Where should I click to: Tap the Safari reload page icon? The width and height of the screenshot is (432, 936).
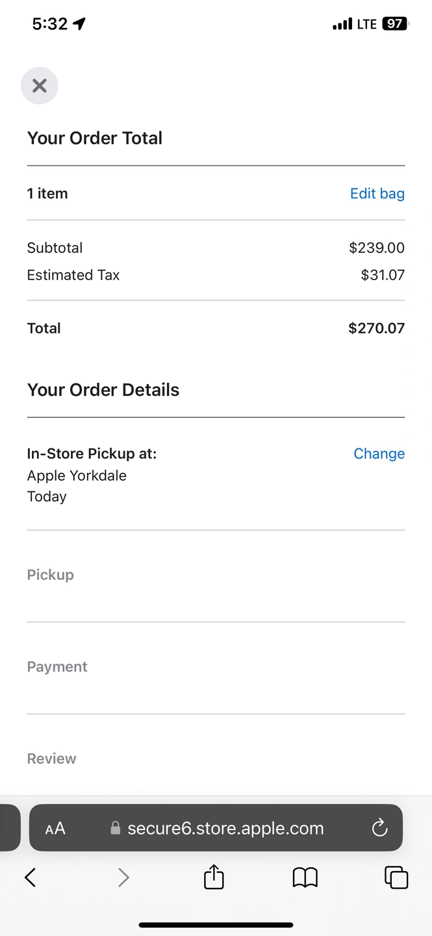tap(379, 828)
